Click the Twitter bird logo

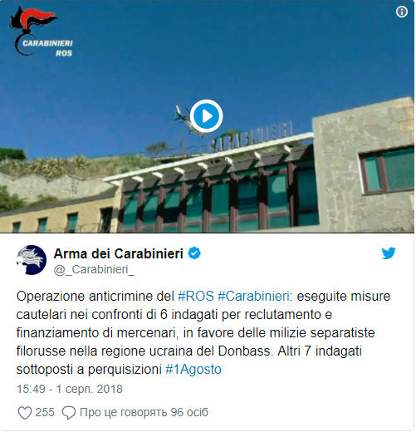point(389,253)
